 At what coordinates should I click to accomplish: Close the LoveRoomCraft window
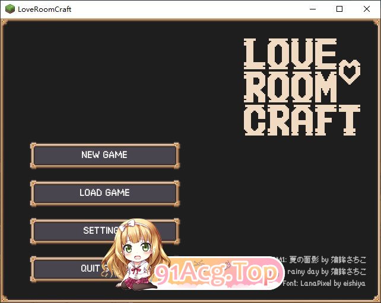tap(367, 9)
